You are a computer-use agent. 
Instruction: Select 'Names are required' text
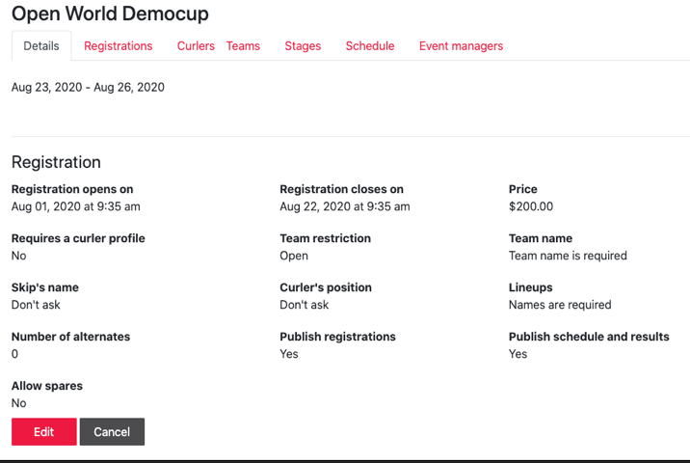560,305
